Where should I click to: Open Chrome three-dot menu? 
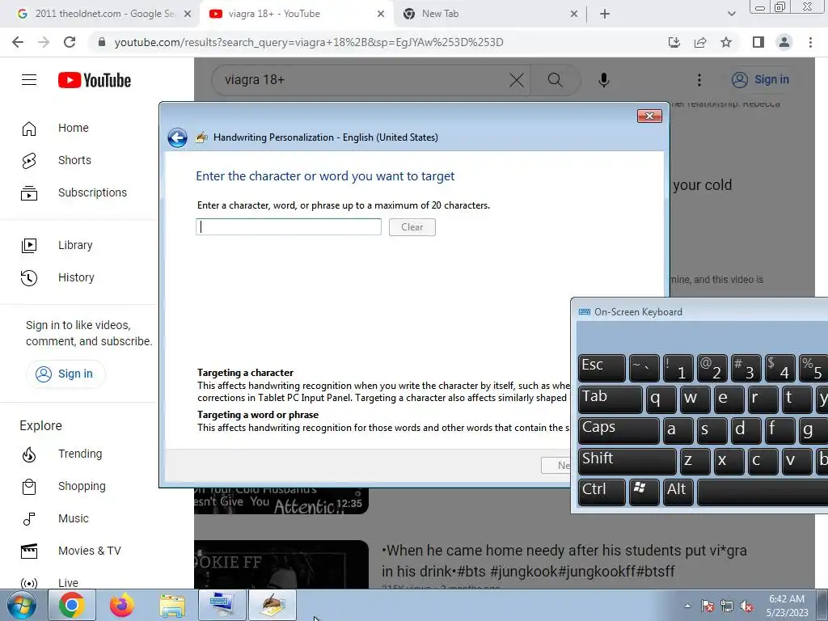(x=810, y=42)
